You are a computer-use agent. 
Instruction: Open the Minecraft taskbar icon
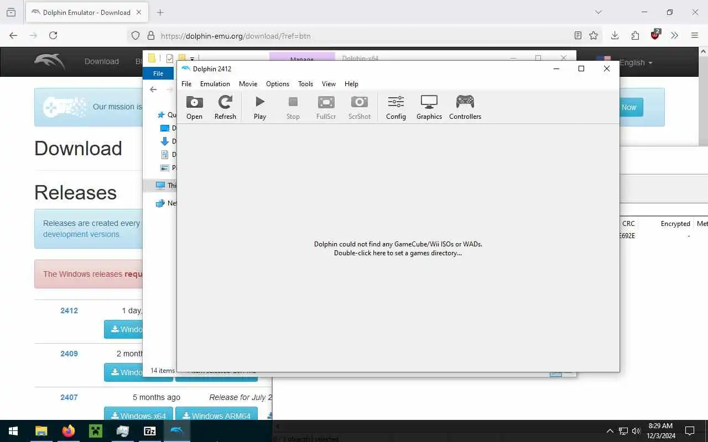[x=95, y=431]
